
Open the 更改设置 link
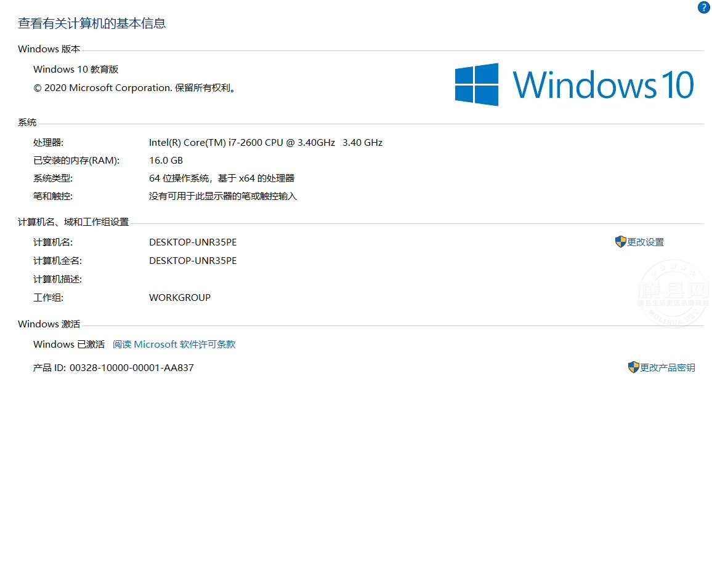(x=645, y=242)
